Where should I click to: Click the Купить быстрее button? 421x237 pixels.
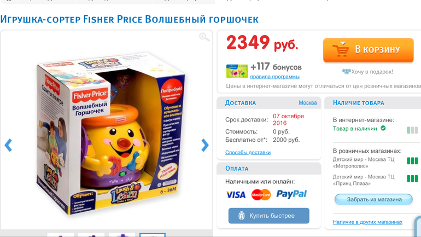(x=269, y=216)
